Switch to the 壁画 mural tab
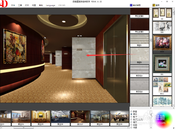This screenshot has height=129, width=175. click(156, 5)
